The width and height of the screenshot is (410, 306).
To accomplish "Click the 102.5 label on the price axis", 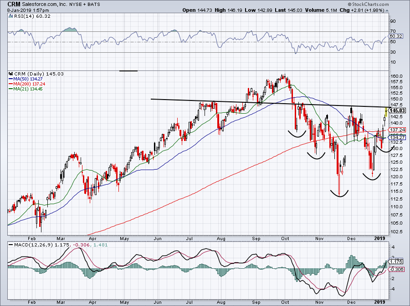I will (x=396, y=231).
